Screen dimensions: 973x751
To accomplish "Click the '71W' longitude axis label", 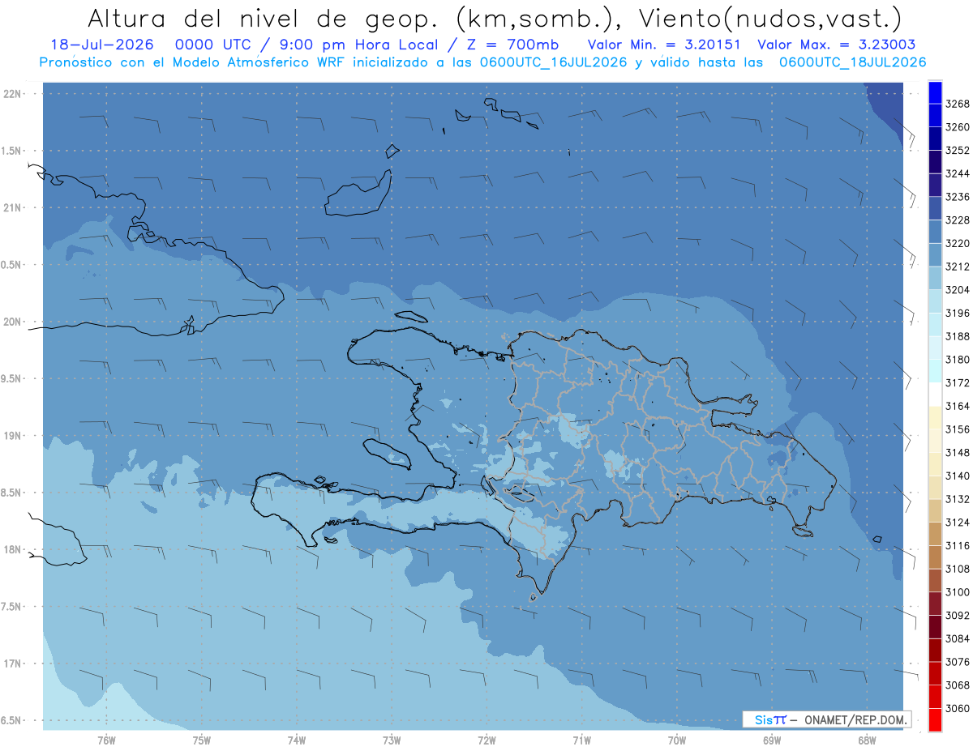I will [581, 740].
